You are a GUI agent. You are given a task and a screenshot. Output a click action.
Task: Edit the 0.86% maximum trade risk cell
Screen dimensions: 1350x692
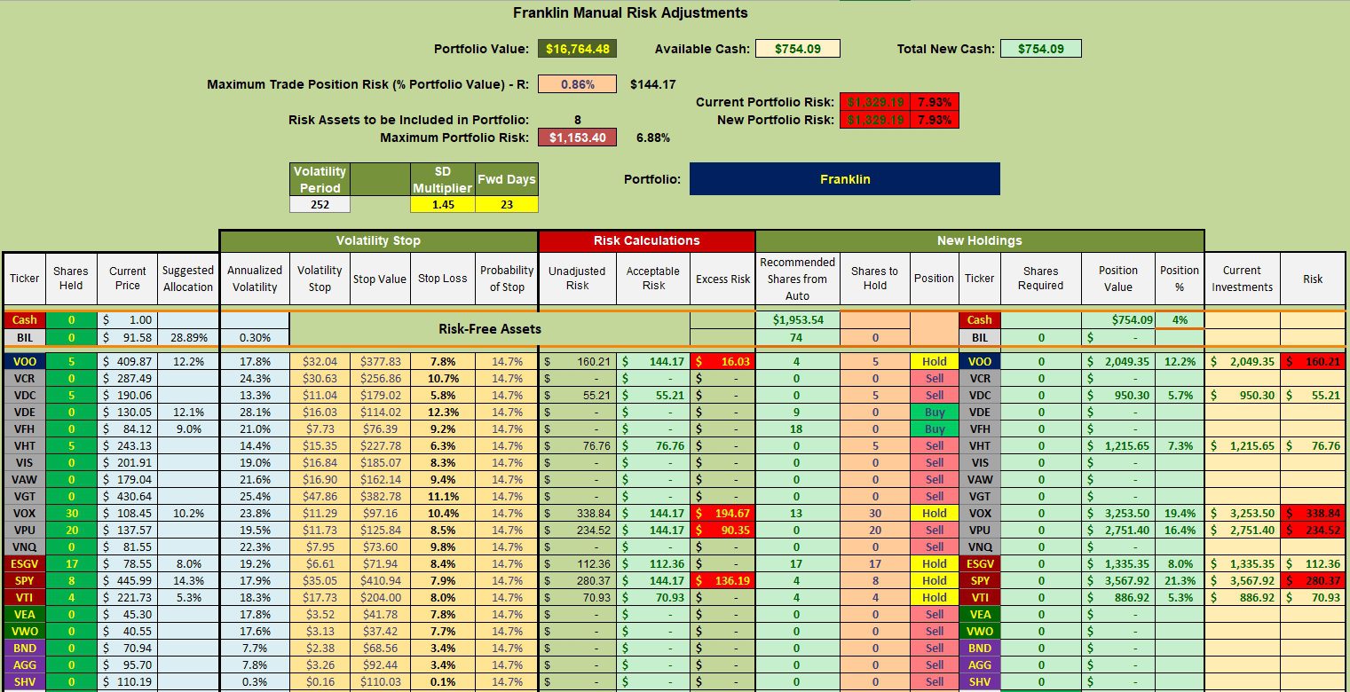(577, 84)
